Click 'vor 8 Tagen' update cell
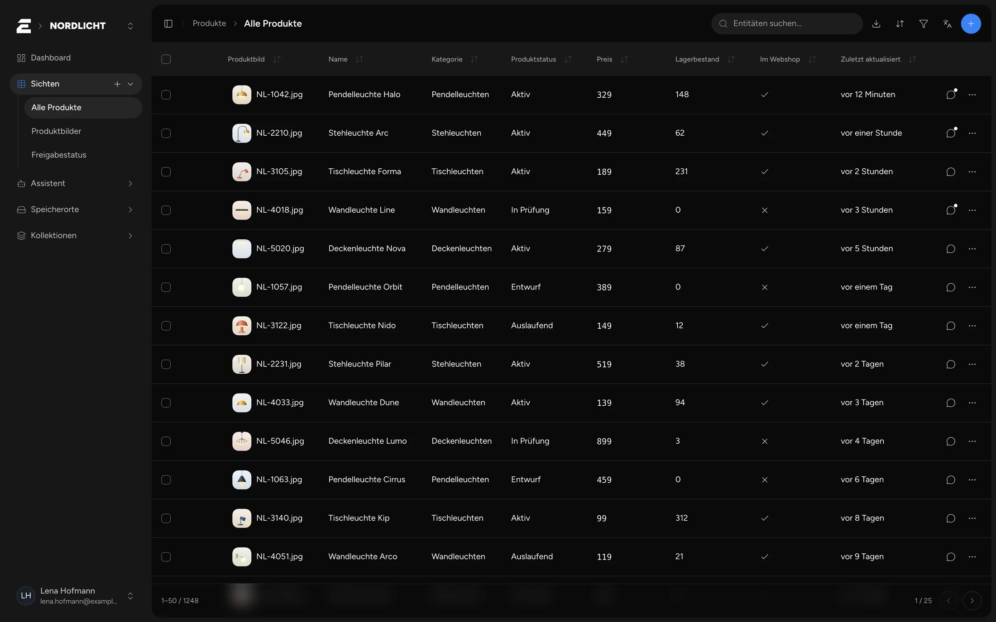Image resolution: width=996 pixels, height=622 pixels. coord(862,518)
